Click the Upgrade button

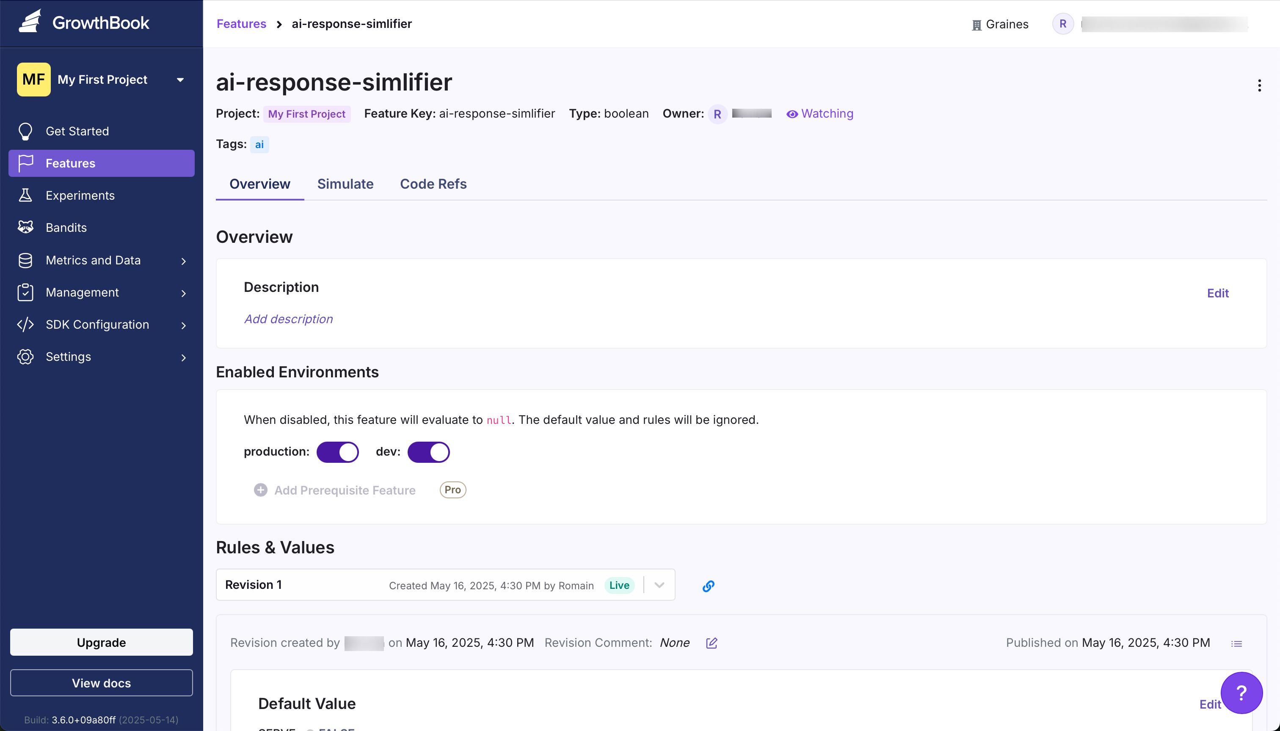[x=102, y=642]
